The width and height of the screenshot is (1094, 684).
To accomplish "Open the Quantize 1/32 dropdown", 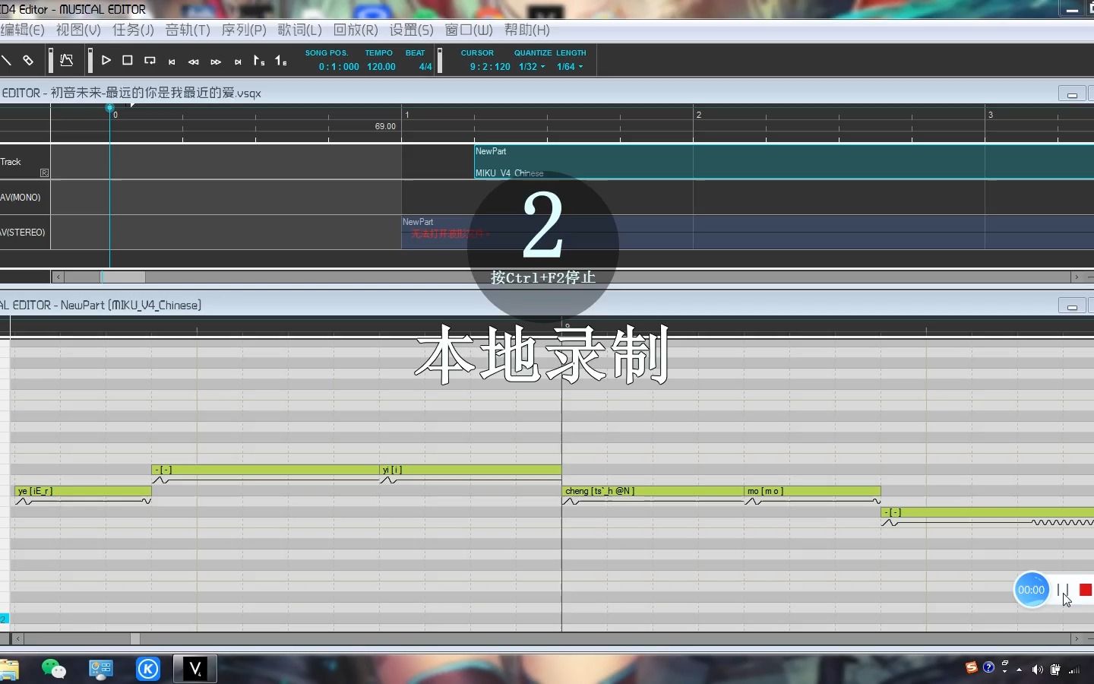I will (x=532, y=67).
